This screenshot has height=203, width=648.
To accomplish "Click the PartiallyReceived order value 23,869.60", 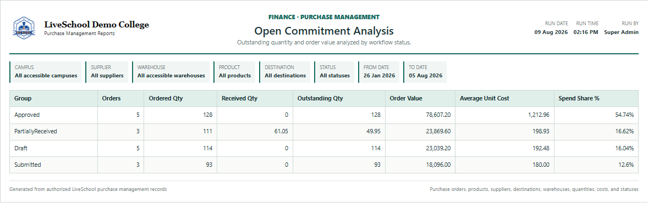I will click(x=437, y=132).
